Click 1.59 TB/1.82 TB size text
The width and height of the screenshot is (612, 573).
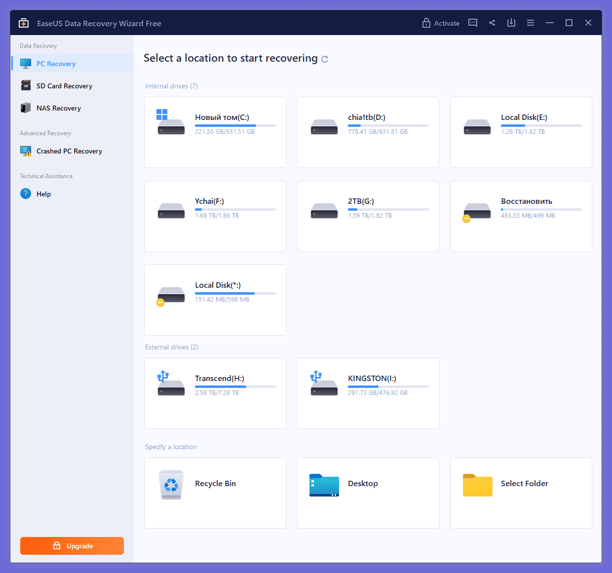[370, 216]
